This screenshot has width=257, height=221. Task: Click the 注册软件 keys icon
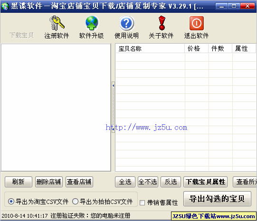pyautogui.click(x=57, y=23)
